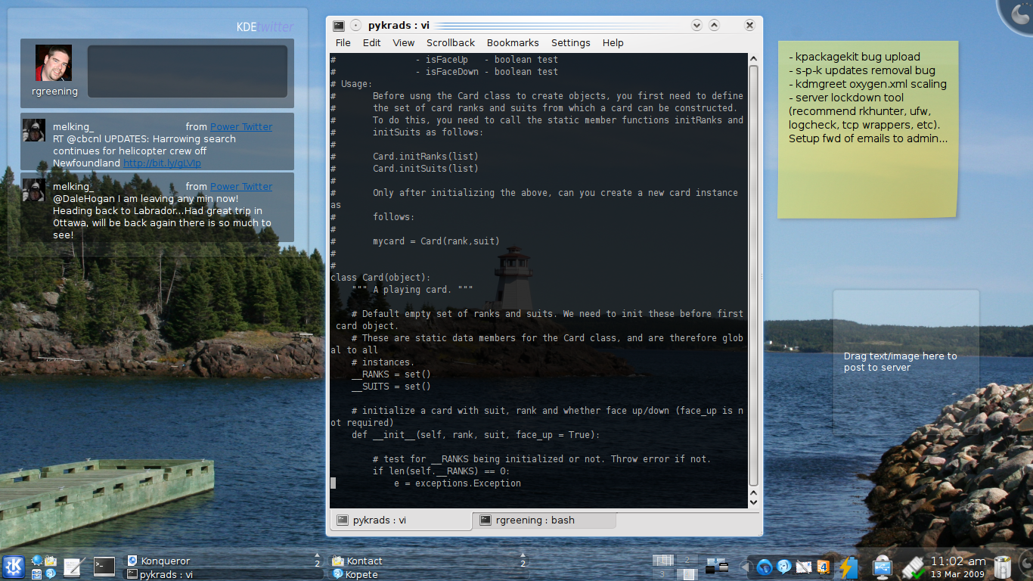Click the blue globe icon in the system tray

click(764, 566)
